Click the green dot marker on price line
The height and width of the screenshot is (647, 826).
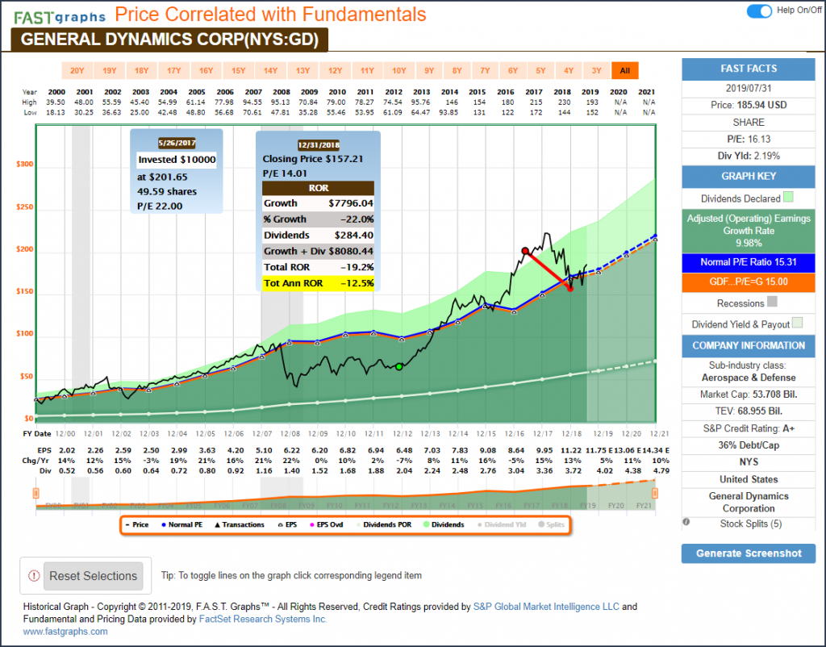pos(398,367)
